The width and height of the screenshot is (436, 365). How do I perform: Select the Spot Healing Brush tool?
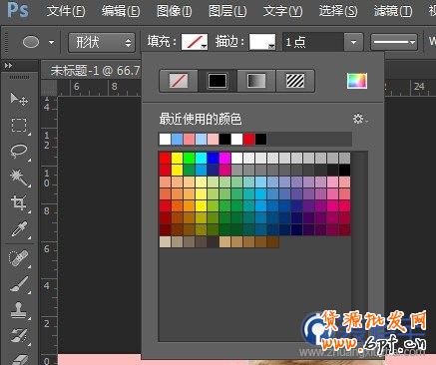pyautogui.click(x=19, y=258)
